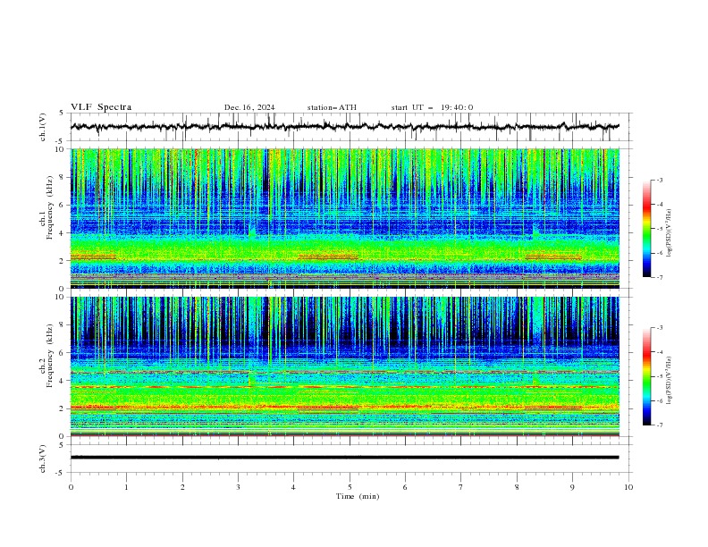
Task: Click time axis tick label "2"
Action: coord(182,487)
